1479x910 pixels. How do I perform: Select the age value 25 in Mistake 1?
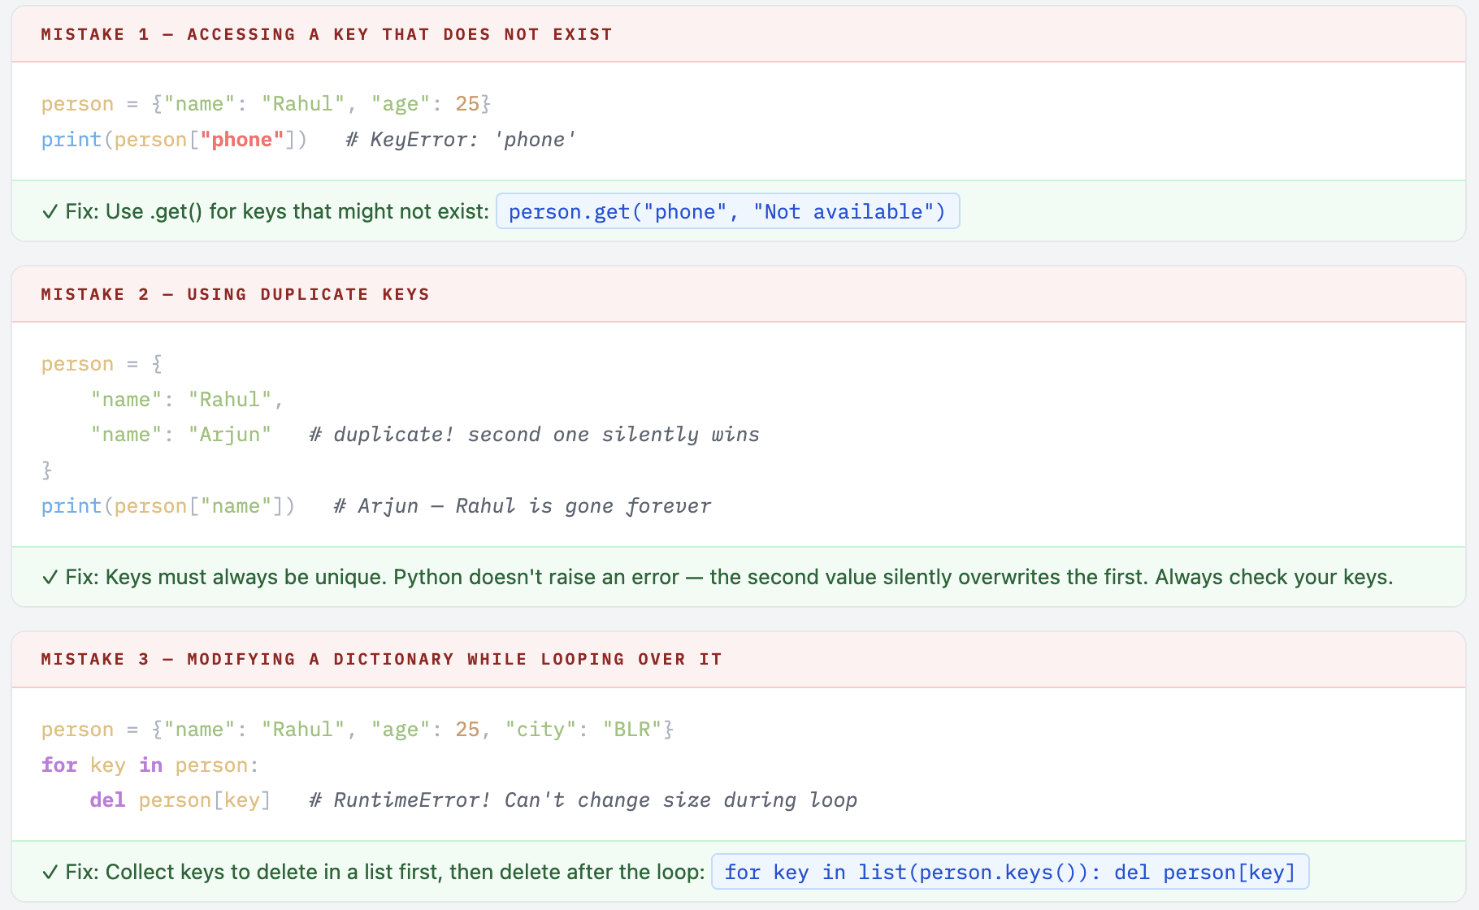[x=469, y=103]
